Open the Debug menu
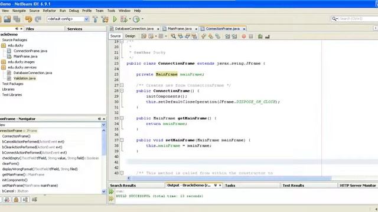378x212 pixels. (x=74, y=11)
